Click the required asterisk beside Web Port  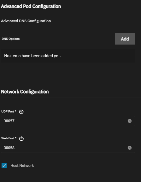(16, 138)
